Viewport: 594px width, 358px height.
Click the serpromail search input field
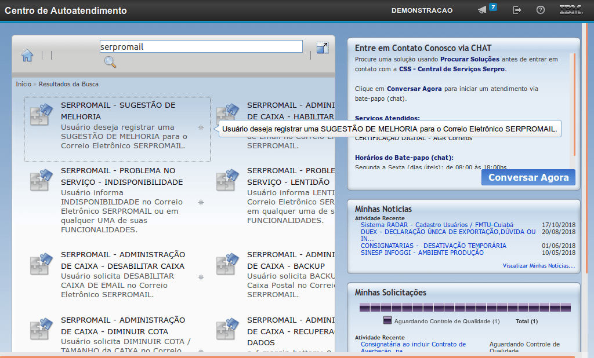(201, 46)
